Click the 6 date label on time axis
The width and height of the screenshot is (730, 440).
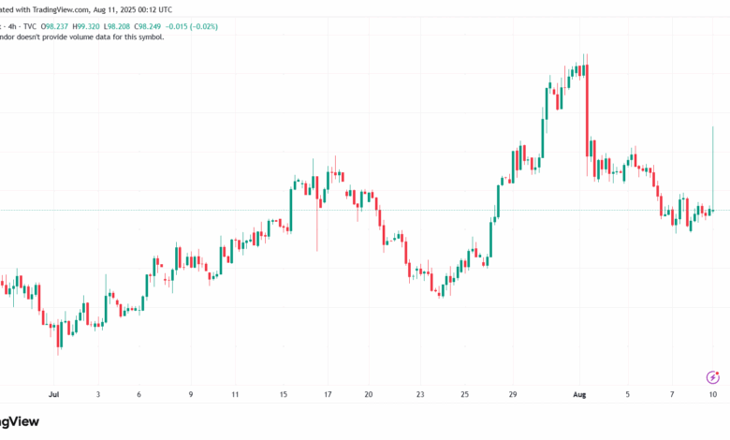[x=139, y=394]
